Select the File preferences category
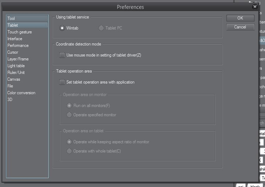This screenshot has width=265, height=187. (10, 86)
